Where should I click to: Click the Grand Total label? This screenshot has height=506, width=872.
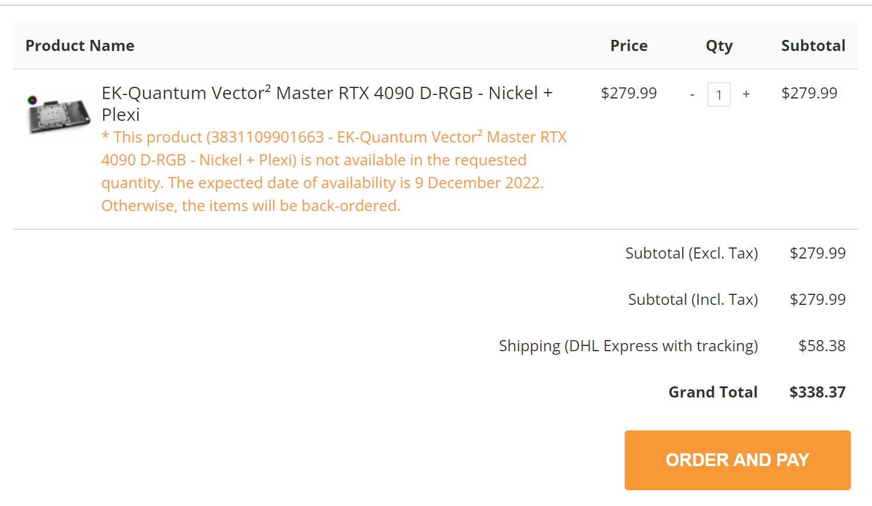coord(713,392)
